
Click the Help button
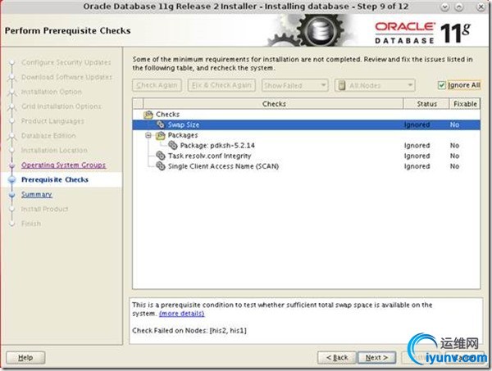pos(25,358)
